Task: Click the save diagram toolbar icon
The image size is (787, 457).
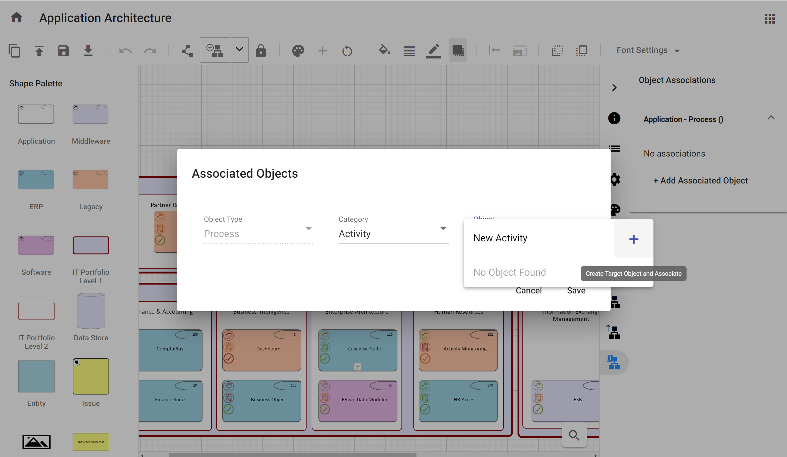Action: pyautogui.click(x=63, y=51)
